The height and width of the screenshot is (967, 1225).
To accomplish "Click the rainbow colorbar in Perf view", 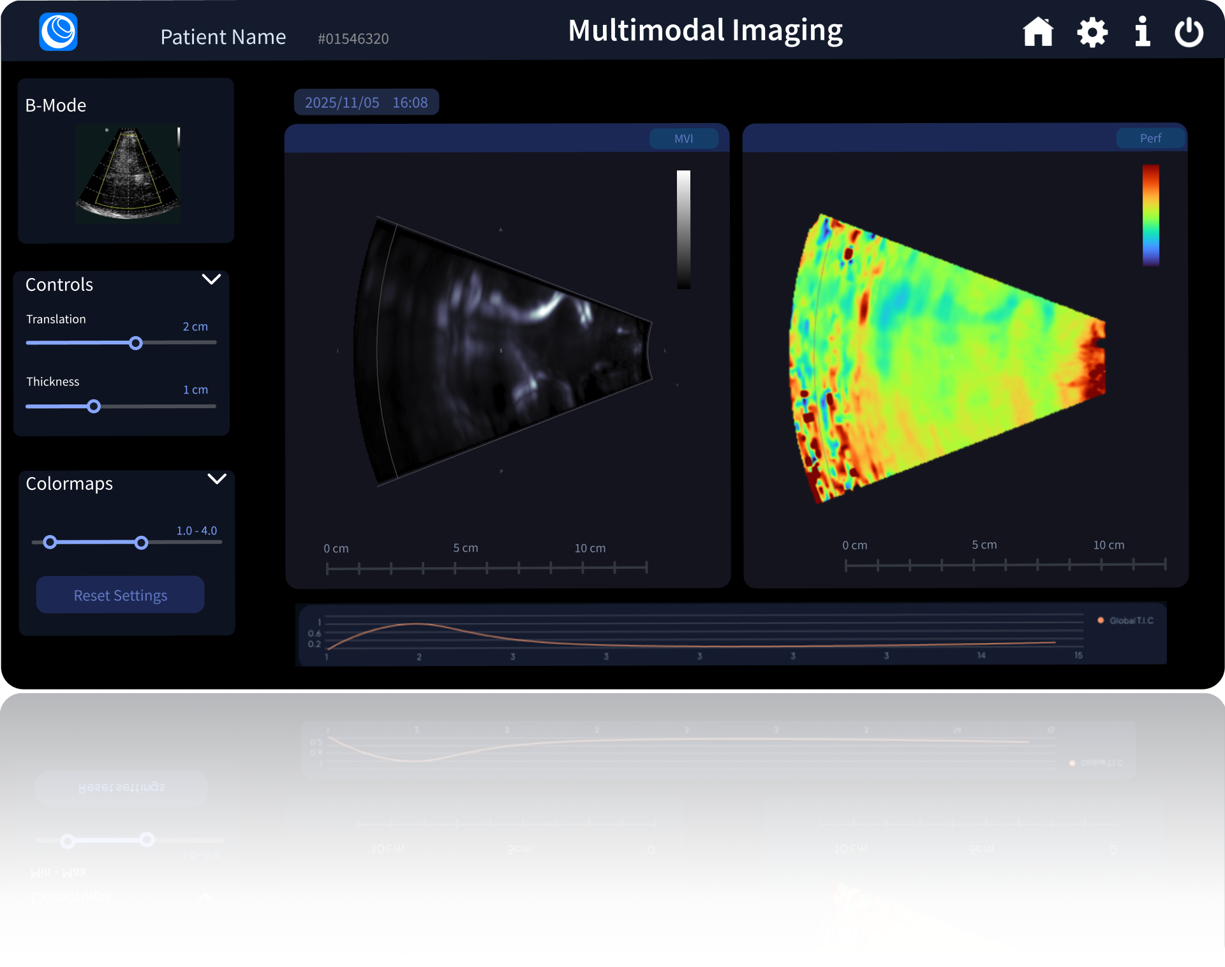I will pos(1150,216).
